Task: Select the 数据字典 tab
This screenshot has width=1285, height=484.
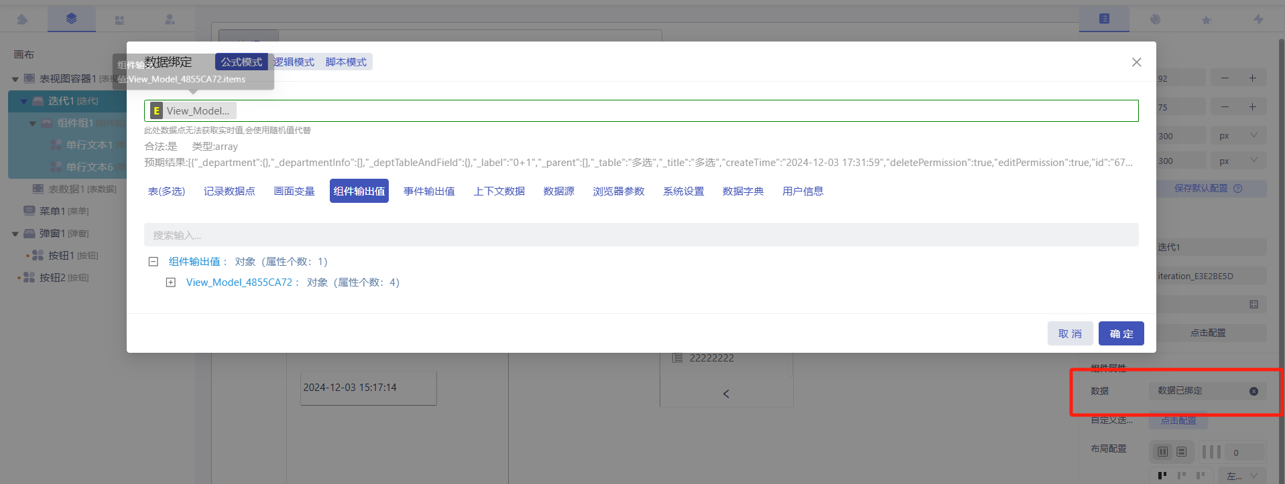Action: (743, 191)
